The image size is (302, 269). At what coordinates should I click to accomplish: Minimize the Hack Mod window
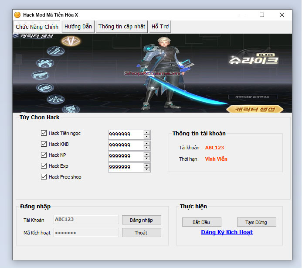tap(242, 15)
